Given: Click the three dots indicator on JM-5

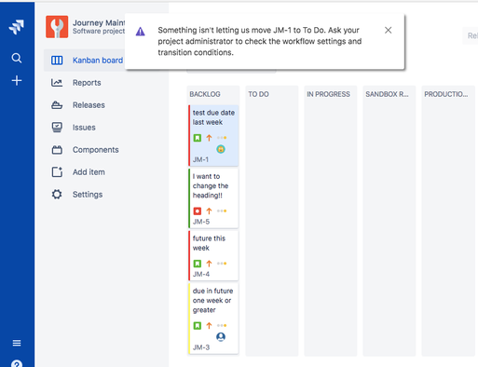Looking at the screenshot, I should pos(222,211).
